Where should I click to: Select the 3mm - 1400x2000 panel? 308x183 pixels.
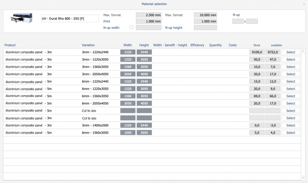(291, 125)
